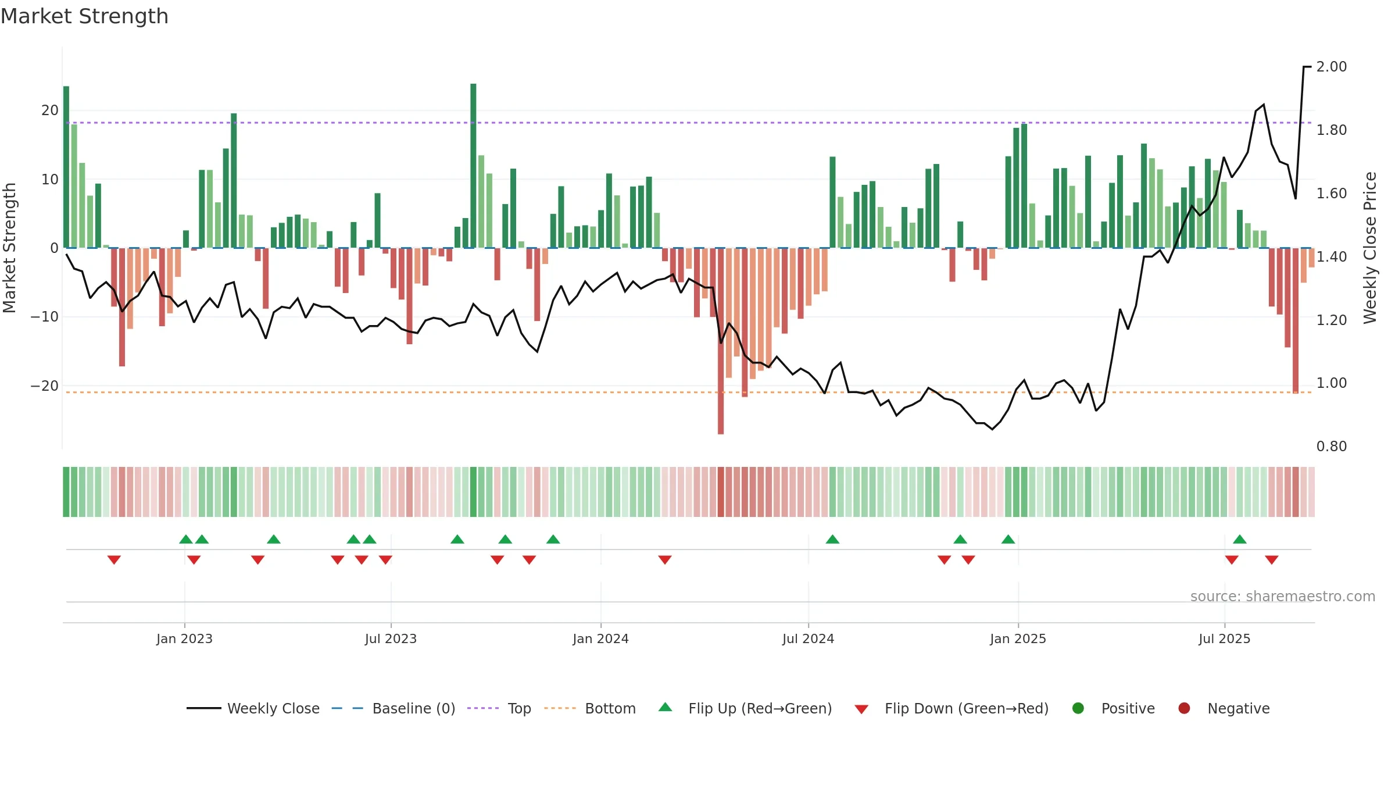Click the 2.00 price axis label

click(x=1332, y=67)
